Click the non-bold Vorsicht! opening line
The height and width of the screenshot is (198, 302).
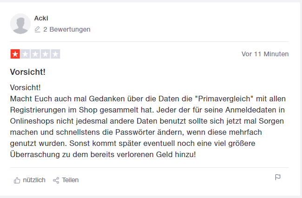pyautogui.click(x=25, y=88)
